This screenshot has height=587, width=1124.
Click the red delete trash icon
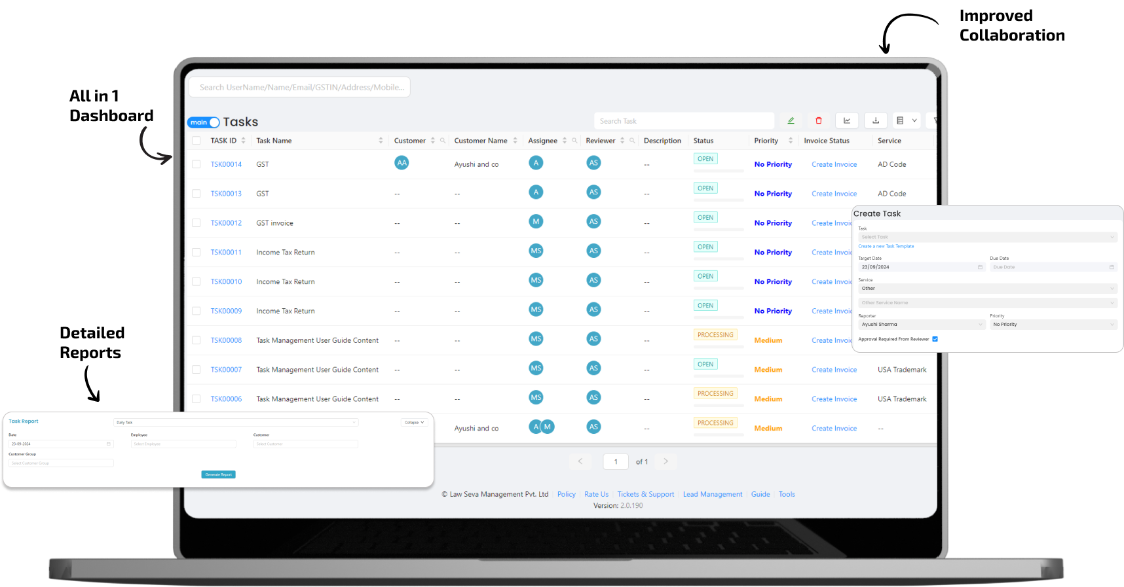[818, 121]
